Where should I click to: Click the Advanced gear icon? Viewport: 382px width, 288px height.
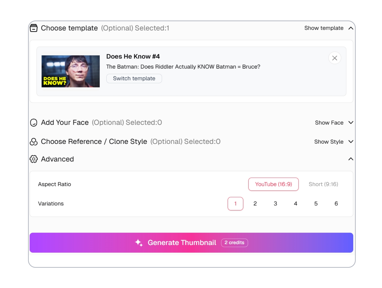(34, 159)
